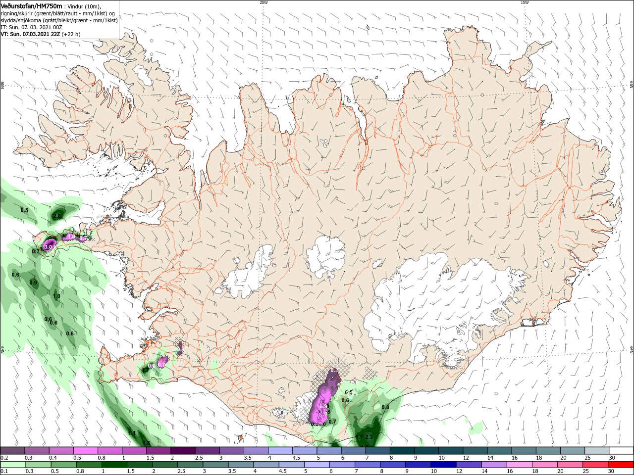Pick the rain scale swatch starting at 4
Screen dimensions: 634x475
[x=265, y=465]
